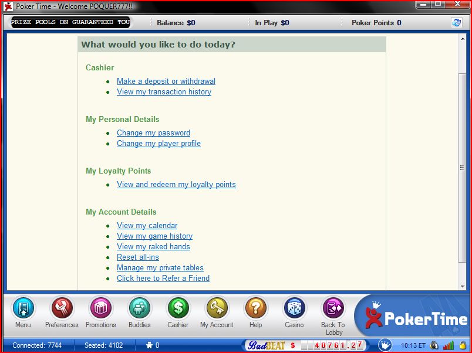Open the Cashier dollar icon
Viewport: 472px width, 353px height.
click(x=178, y=308)
